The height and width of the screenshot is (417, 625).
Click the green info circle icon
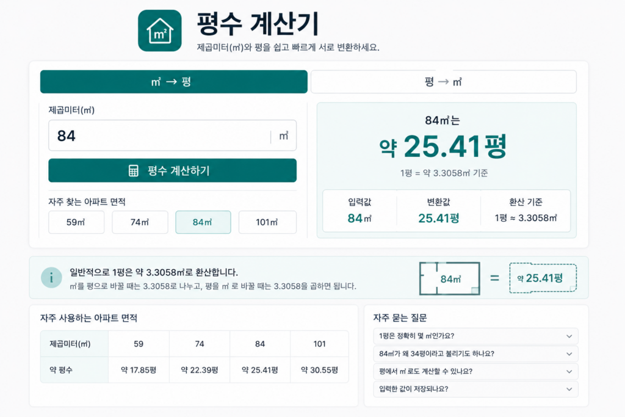[x=51, y=277]
